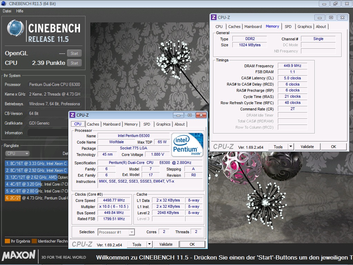353x265 pixels.
Task: Open the About tab in the front CPU-Z window
Action: coord(180,124)
